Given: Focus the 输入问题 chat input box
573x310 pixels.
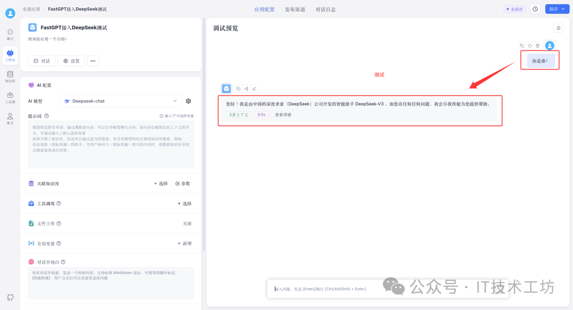Looking at the screenshot, I should coord(388,289).
